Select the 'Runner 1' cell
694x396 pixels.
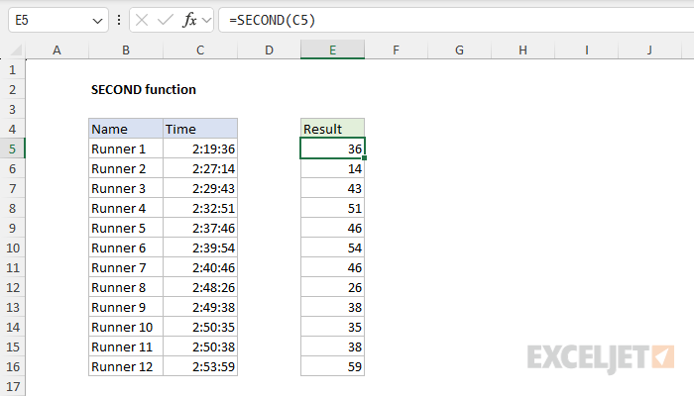click(126, 148)
